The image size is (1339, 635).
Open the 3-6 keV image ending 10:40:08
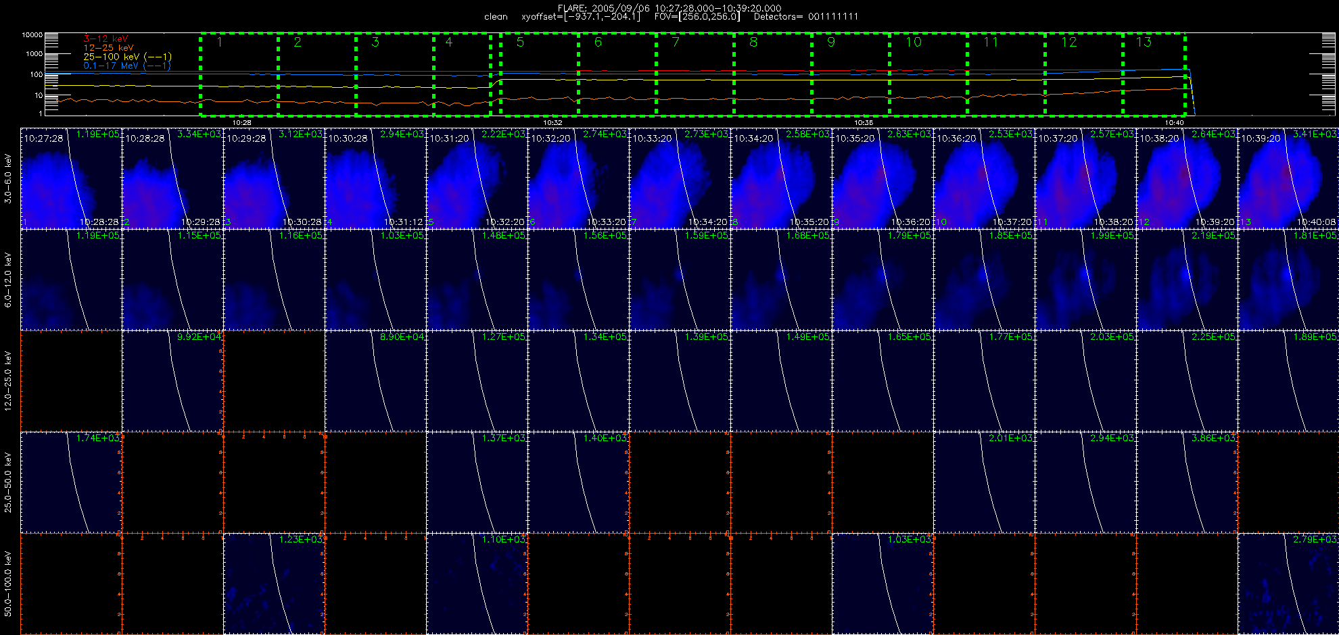click(1288, 178)
